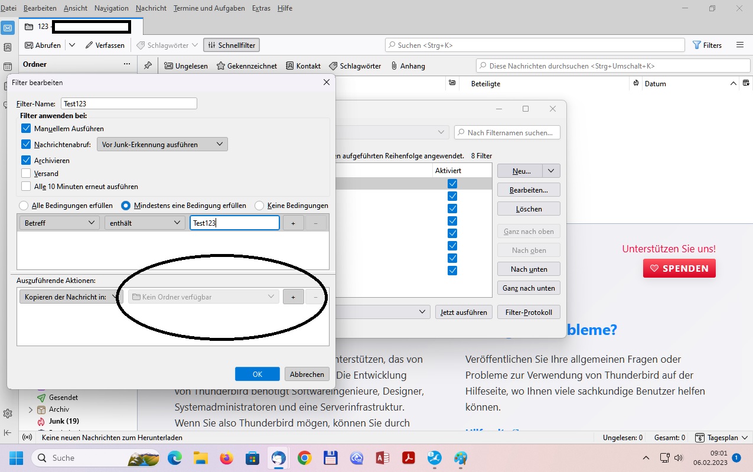Screen dimensions: 753x472
Task: Open Abrufen dropdown arrow
Action: [x=72, y=45]
